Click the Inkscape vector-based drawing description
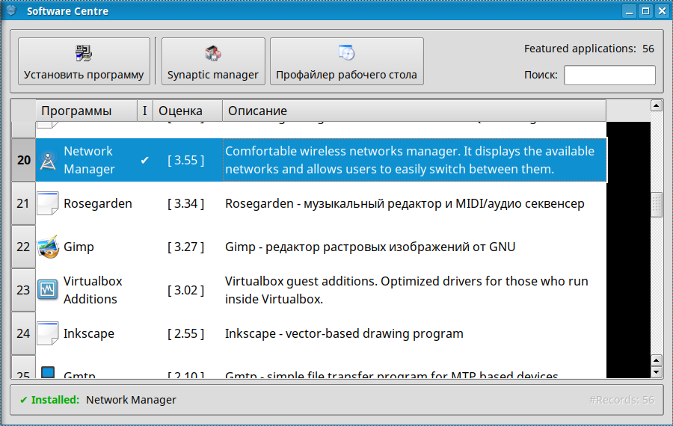This screenshot has height=426, width=673. (344, 334)
